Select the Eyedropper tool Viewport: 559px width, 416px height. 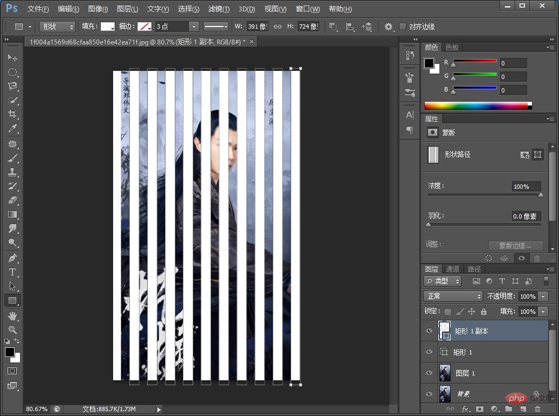point(12,129)
